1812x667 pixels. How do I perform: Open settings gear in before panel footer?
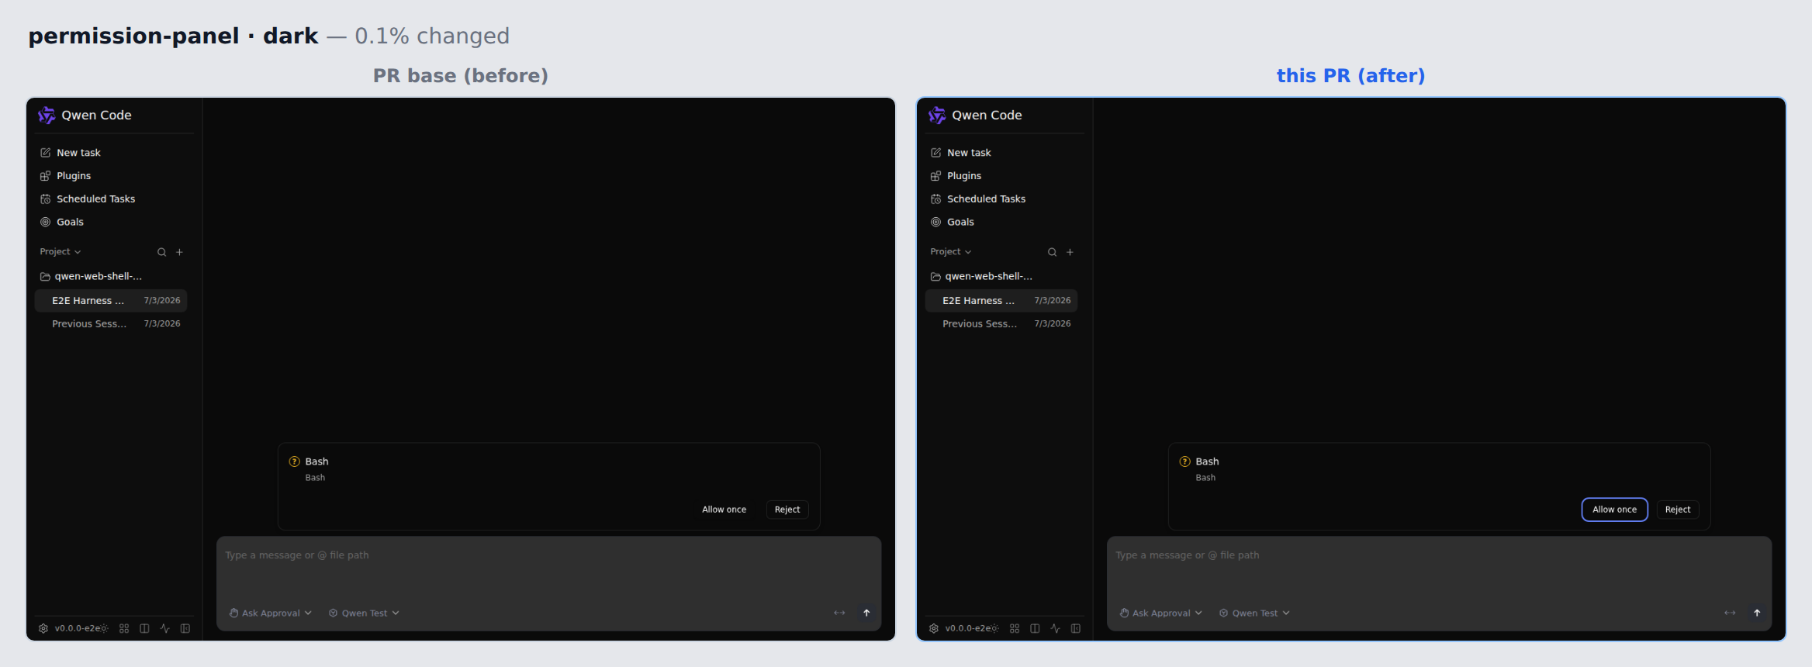pos(43,628)
